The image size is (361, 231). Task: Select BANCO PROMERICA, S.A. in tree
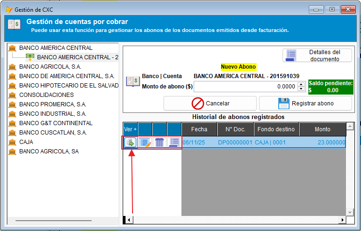53,104
